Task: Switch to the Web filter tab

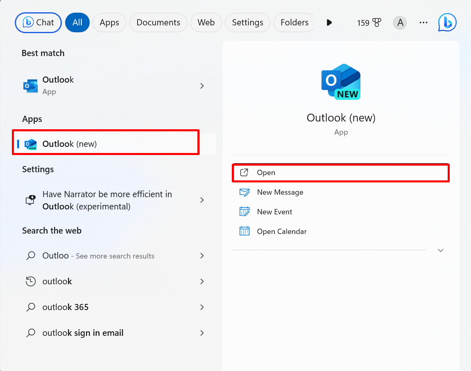Action: click(206, 22)
